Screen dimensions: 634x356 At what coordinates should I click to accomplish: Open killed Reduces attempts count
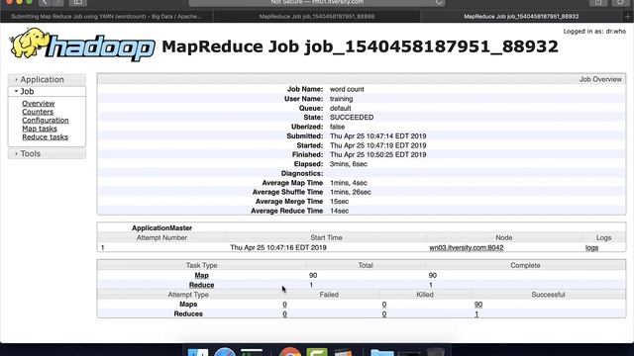(384, 314)
